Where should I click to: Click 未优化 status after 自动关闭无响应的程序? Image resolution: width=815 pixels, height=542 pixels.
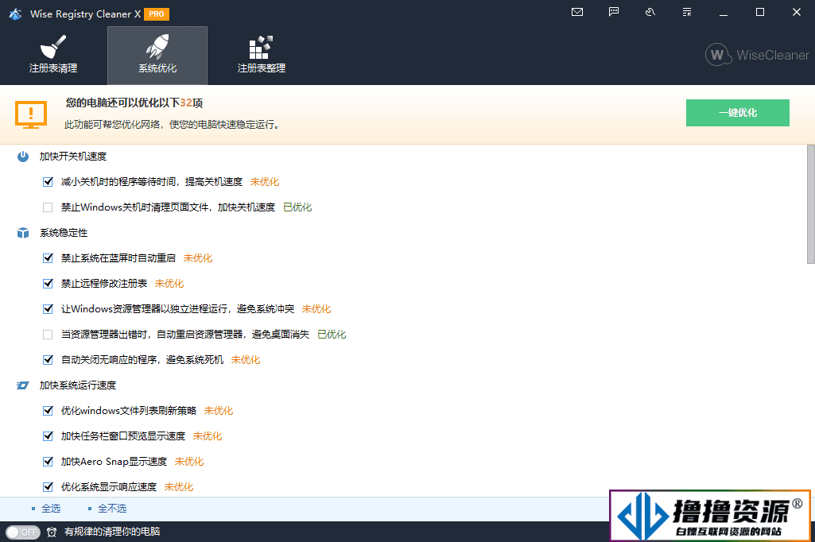tap(246, 360)
